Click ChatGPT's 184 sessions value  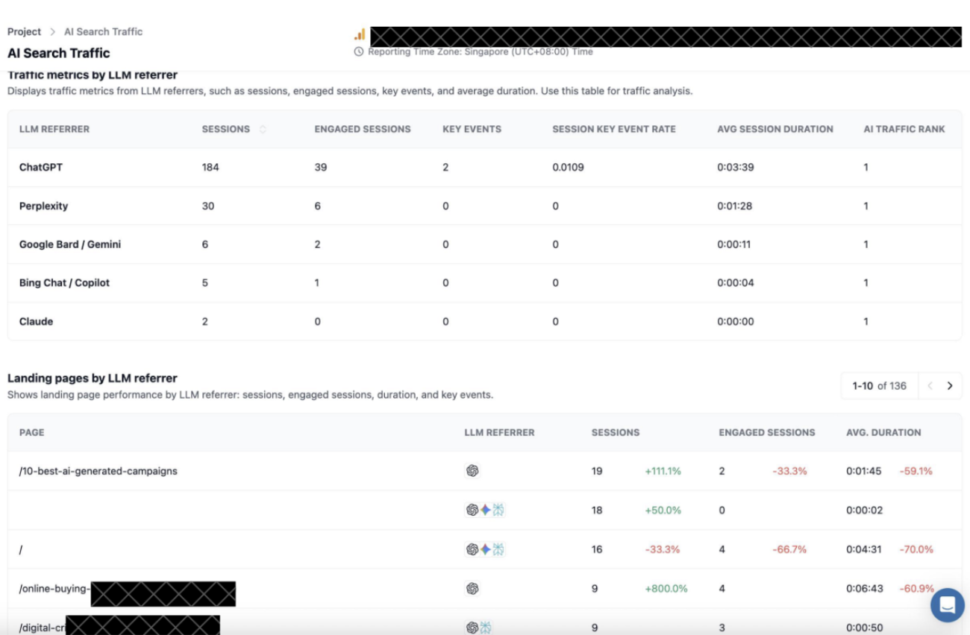tap(210, 168)
